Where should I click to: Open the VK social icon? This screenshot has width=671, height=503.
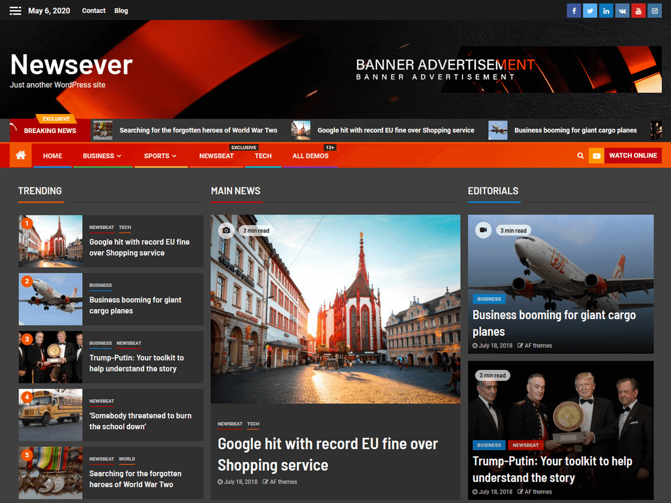[x=622, y=10]
